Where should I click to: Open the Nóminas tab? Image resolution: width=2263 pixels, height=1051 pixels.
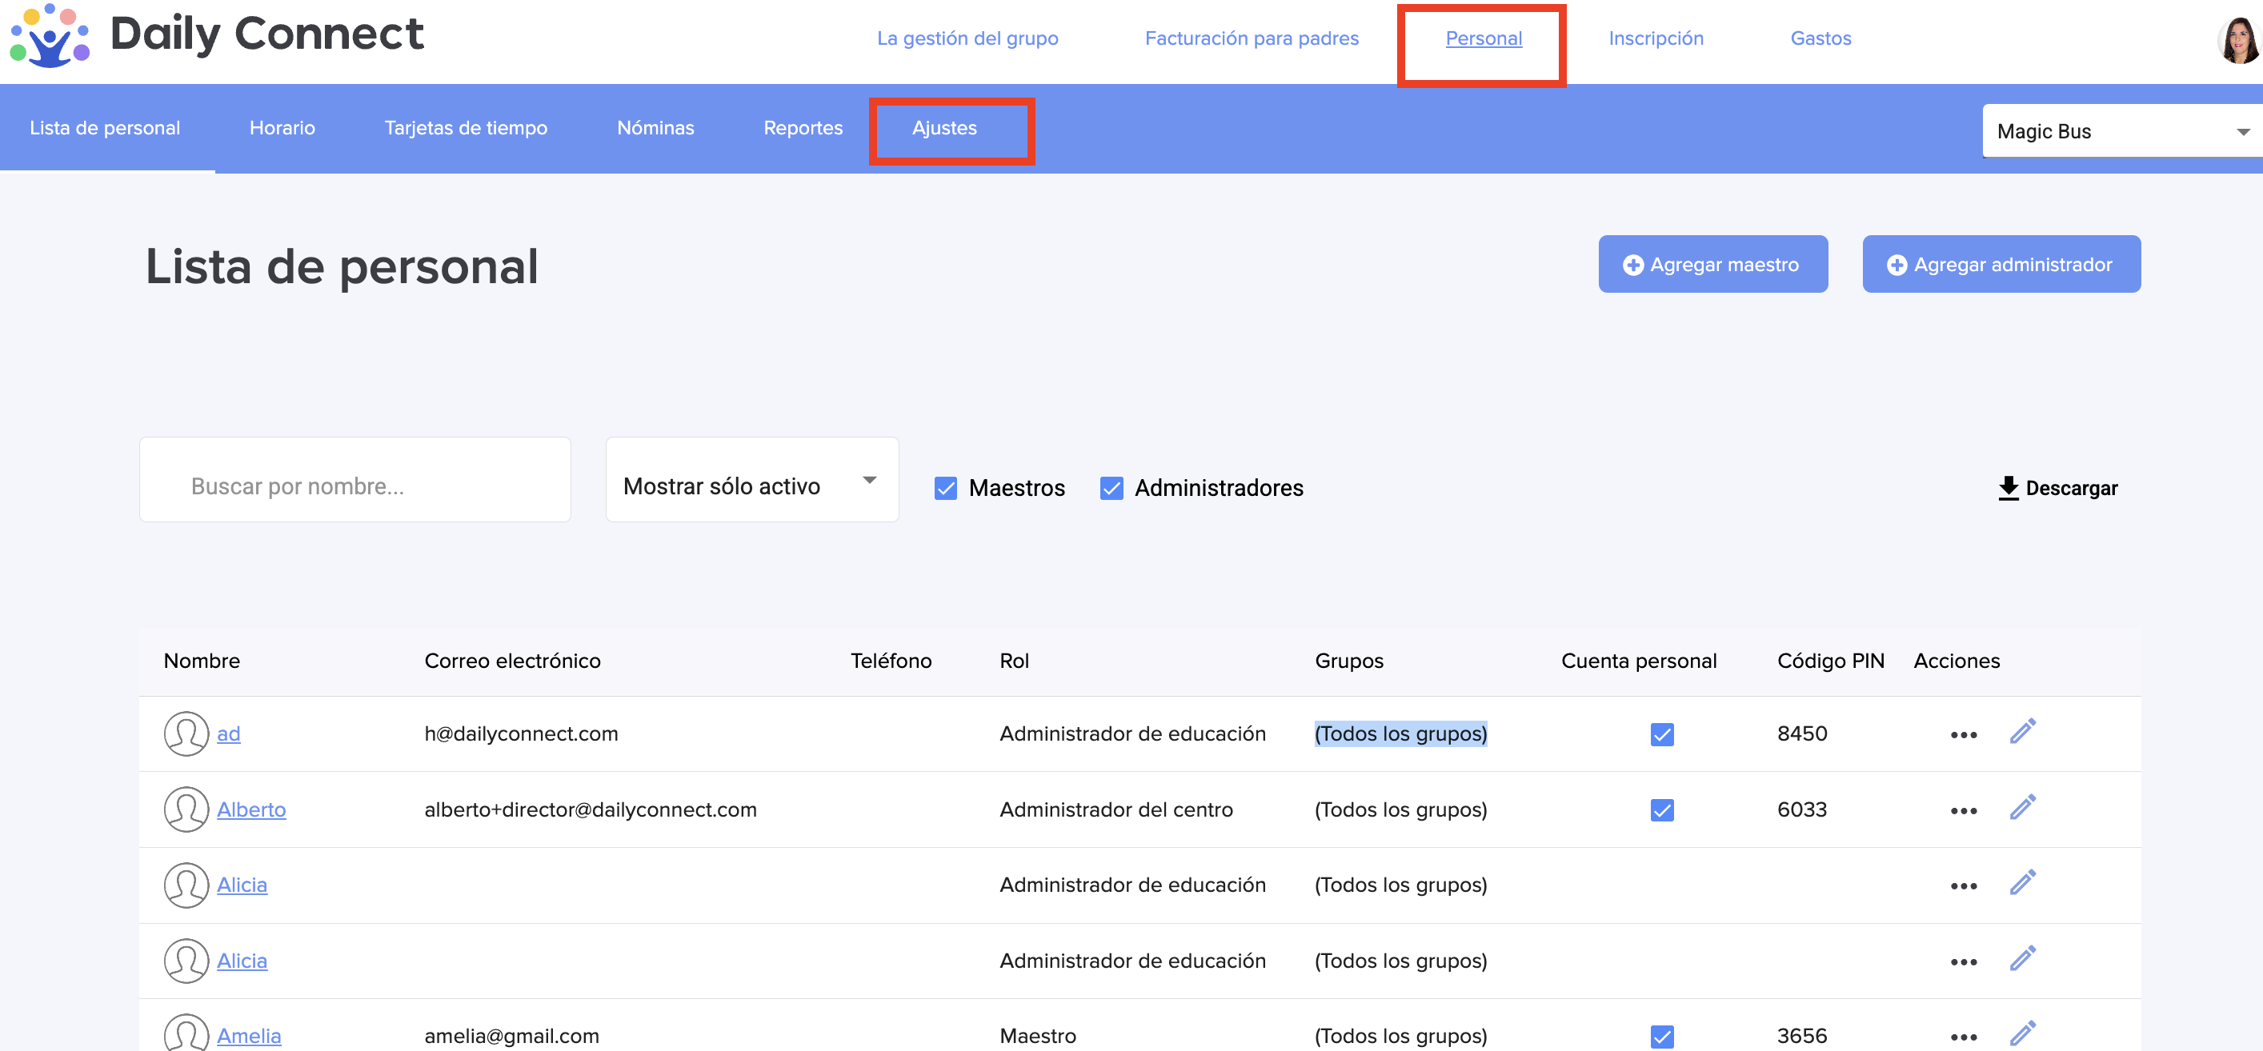[655, 128]
